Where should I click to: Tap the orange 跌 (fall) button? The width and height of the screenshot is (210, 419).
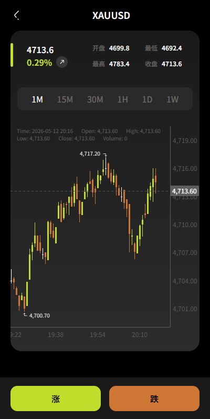click(154, 398)
